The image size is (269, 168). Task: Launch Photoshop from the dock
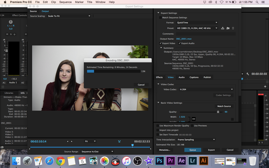160,161
